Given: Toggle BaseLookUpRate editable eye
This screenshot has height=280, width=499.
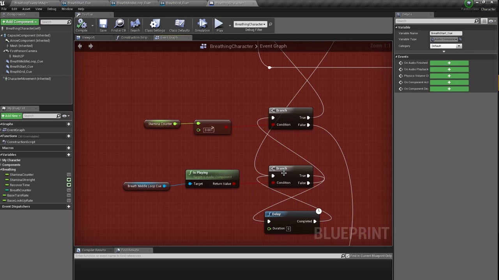Looking at the screenshot, I should tap(69, 201).
